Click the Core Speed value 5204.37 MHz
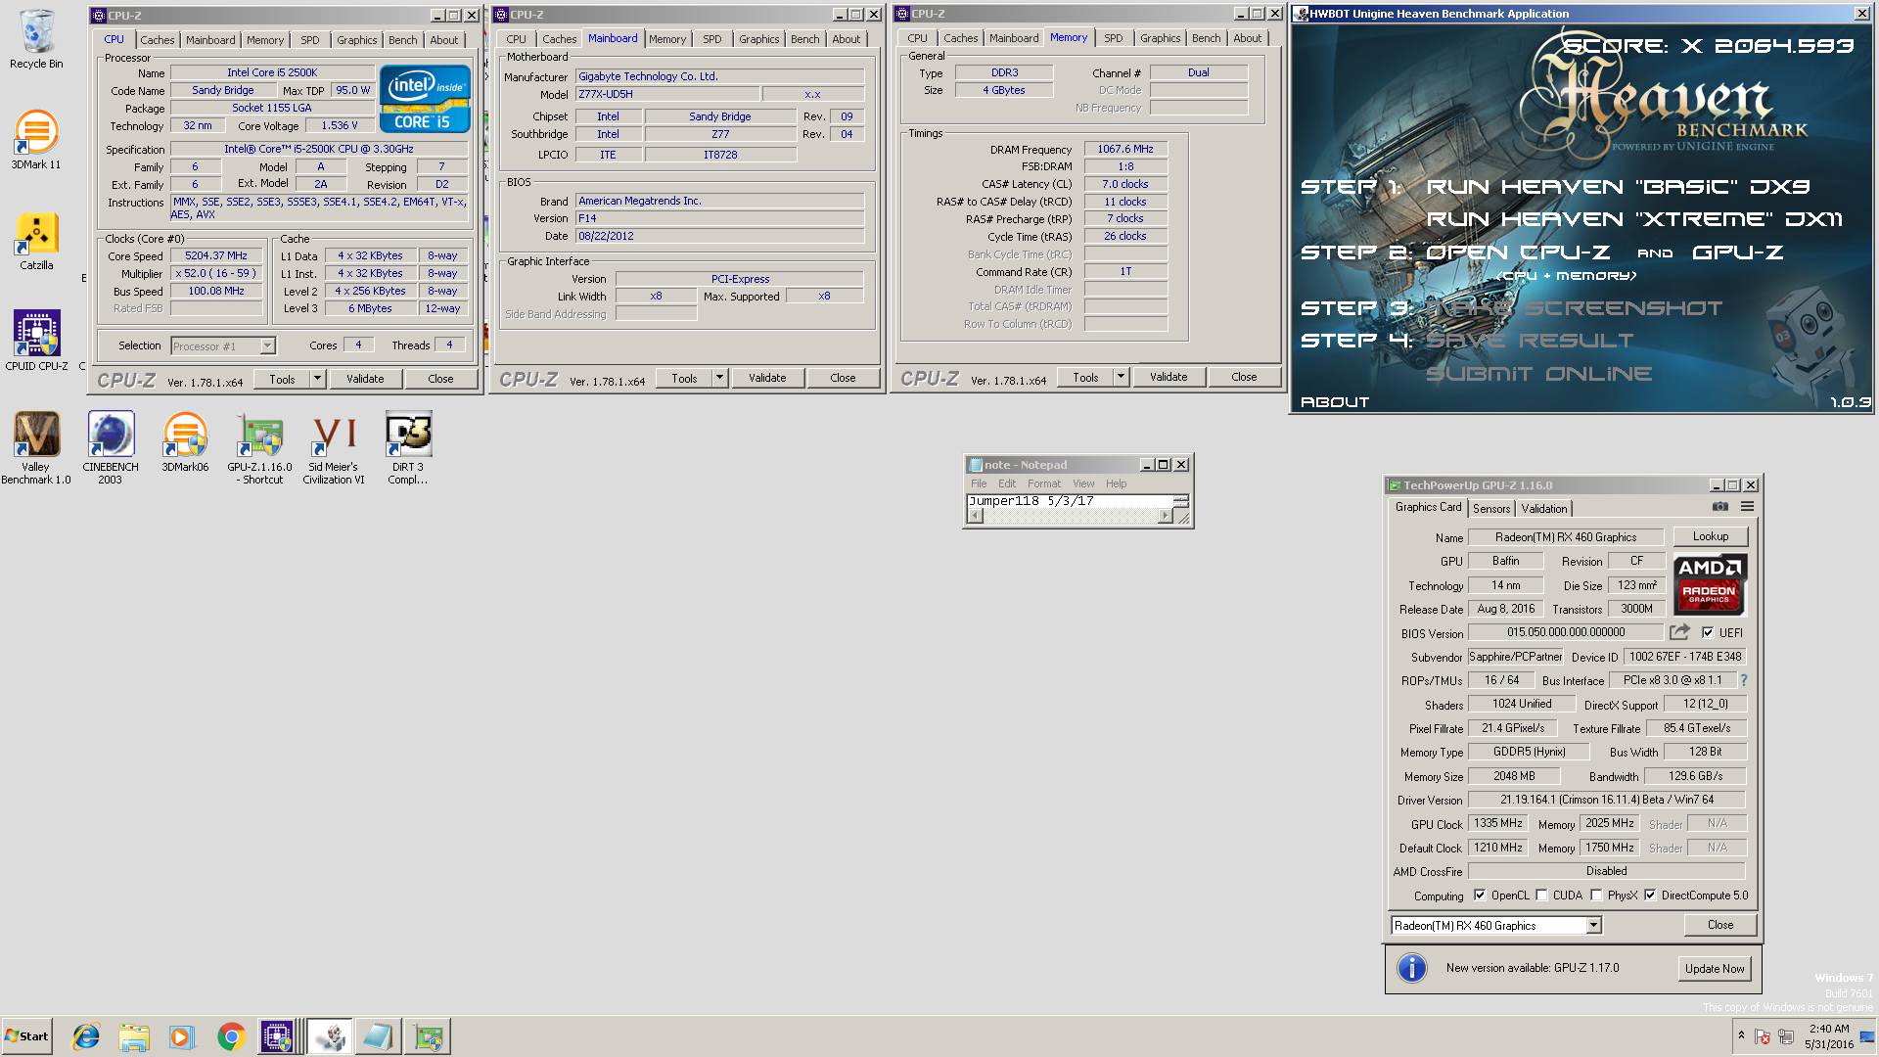Viewport: 1879px width, 1057px height. pyautogui.click(x=216, y=255)
